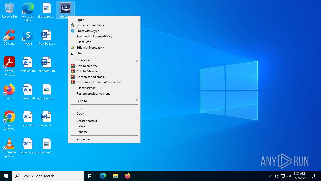Choose Open in the context menu
Viewport: 321px width, 181px height.
(104, 20)
